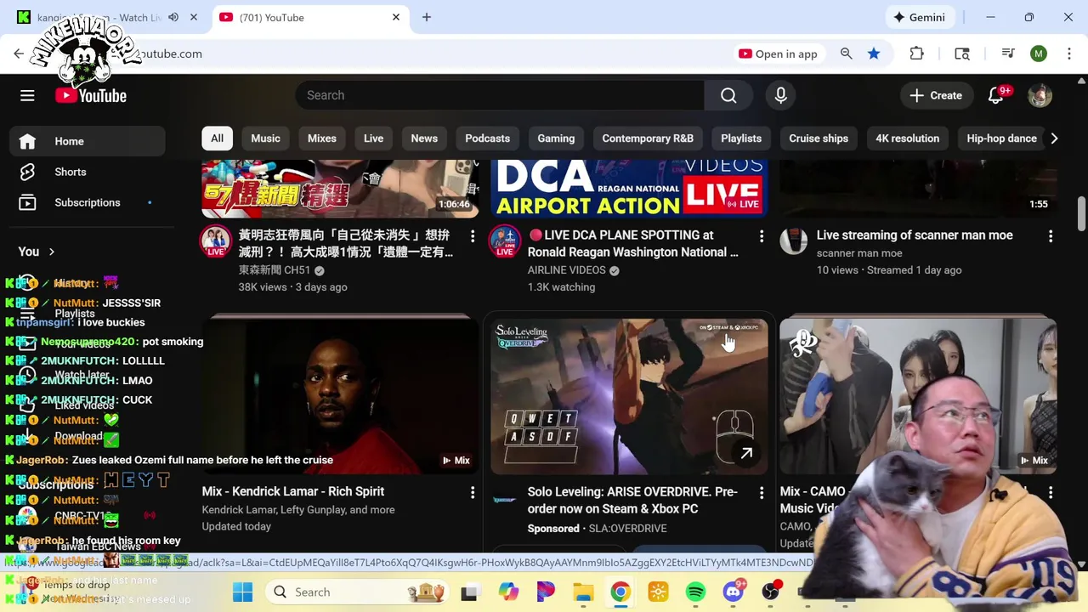1088x612 pixels.
Task: Click the YouTube search input field
Action: [500, 95]
